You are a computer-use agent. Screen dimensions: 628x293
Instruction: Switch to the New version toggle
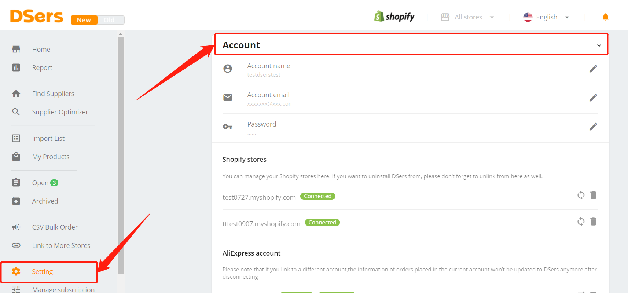point(84,20)
